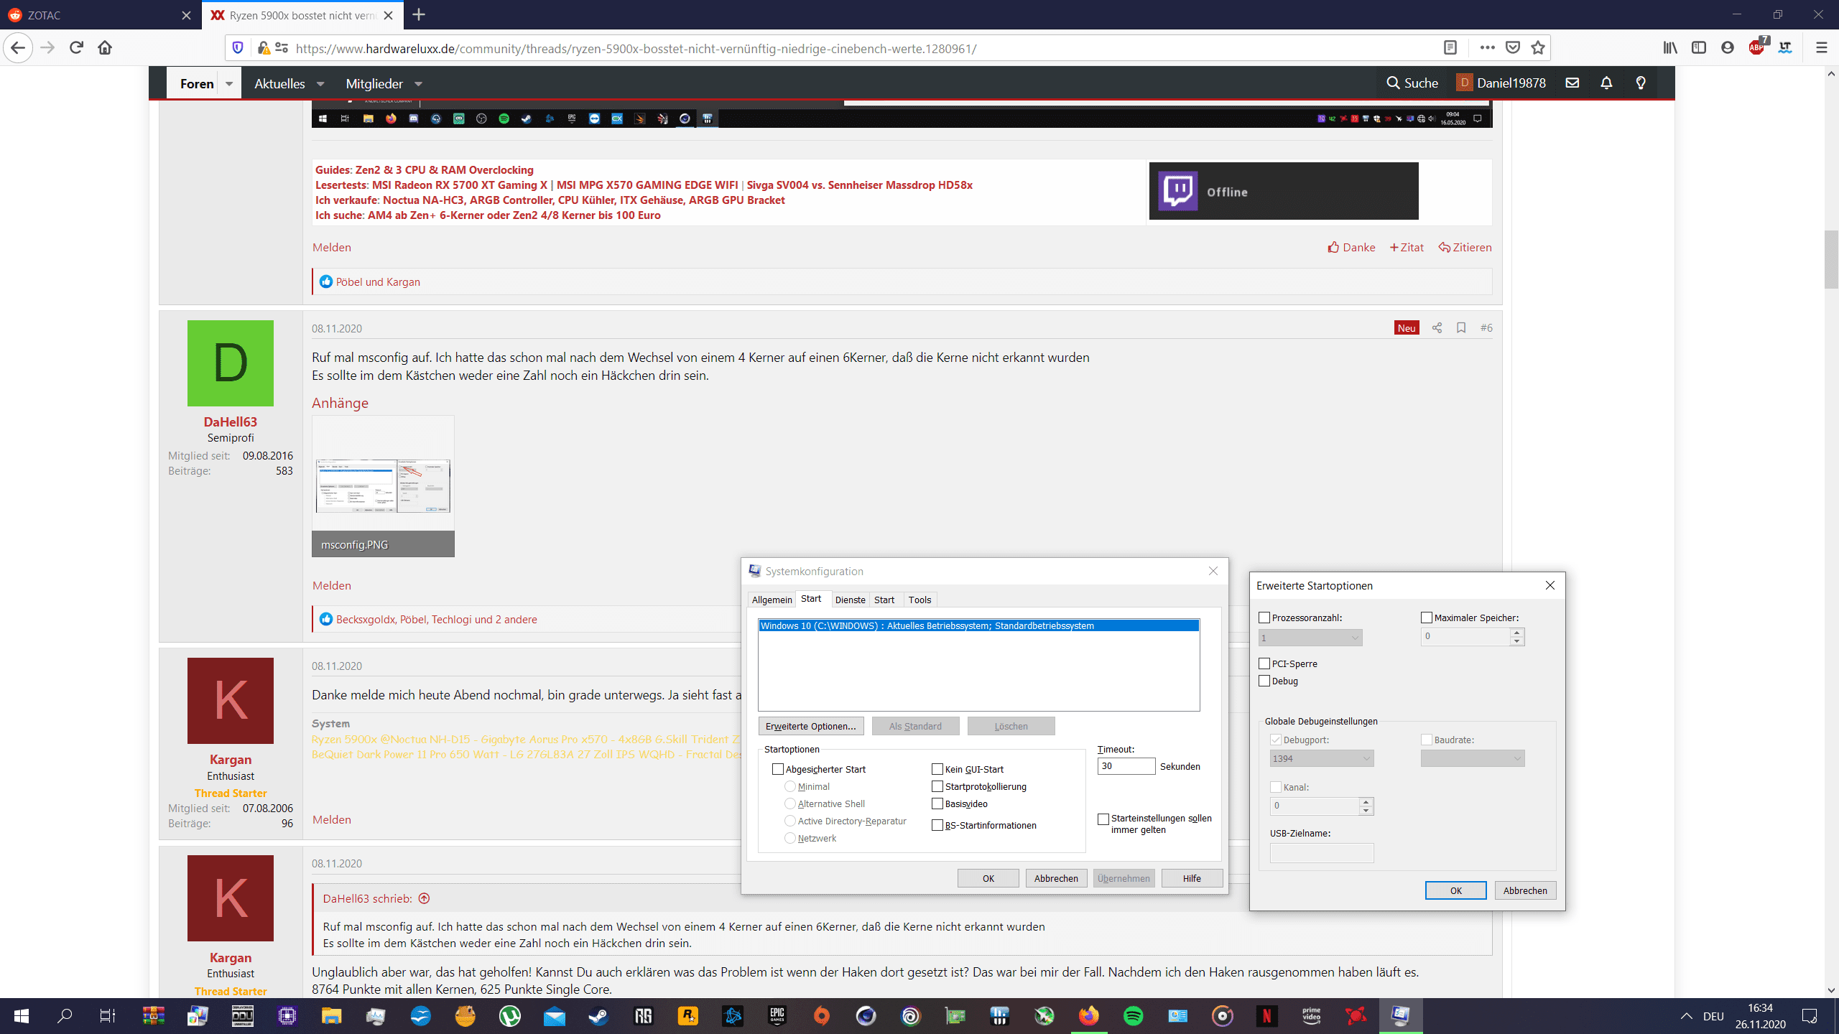This screenshot has height=1034, width=1839.
Task: Open the msconfig.PNG attachment thumbnail
Action: point(383,486)
